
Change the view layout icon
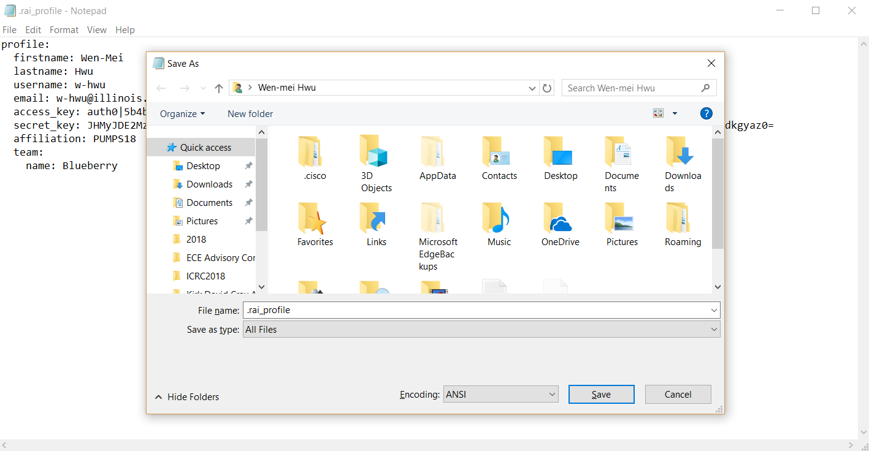(x=659, y=113)
